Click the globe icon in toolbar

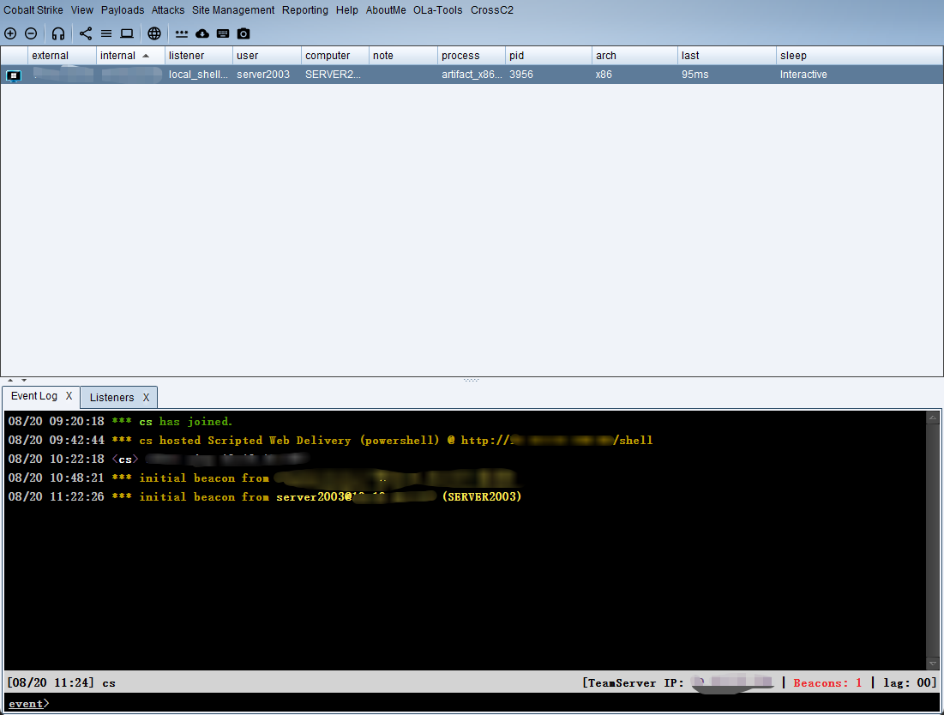pos(154,33)
